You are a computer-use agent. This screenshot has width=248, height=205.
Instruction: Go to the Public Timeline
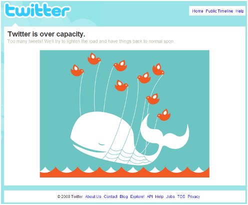click(219, 11)
